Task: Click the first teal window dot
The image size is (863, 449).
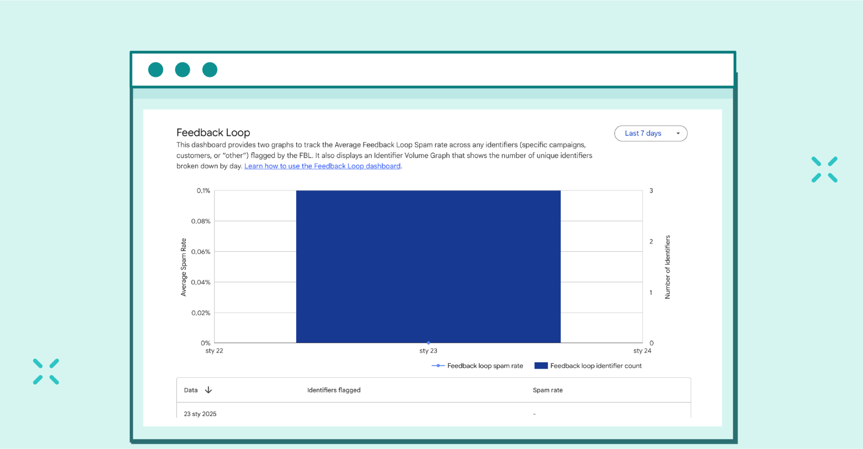Action: pos(155,69)
